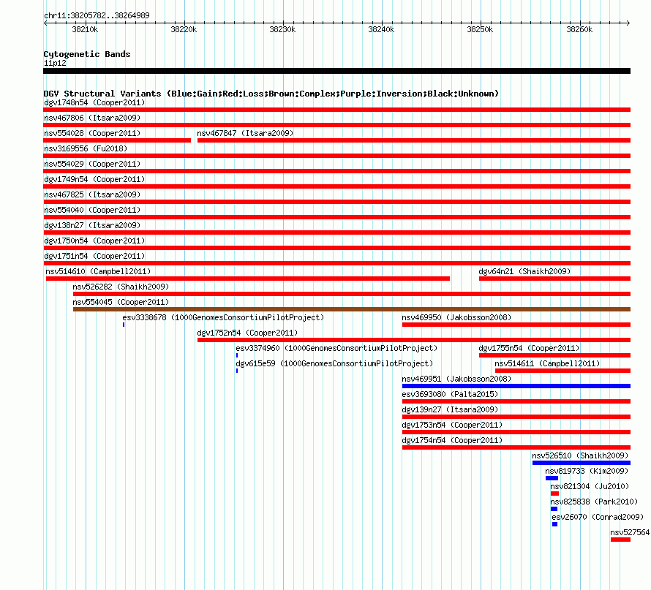
Task: Select nsv825838 (Park2010) label
Action: pos(594,502)
